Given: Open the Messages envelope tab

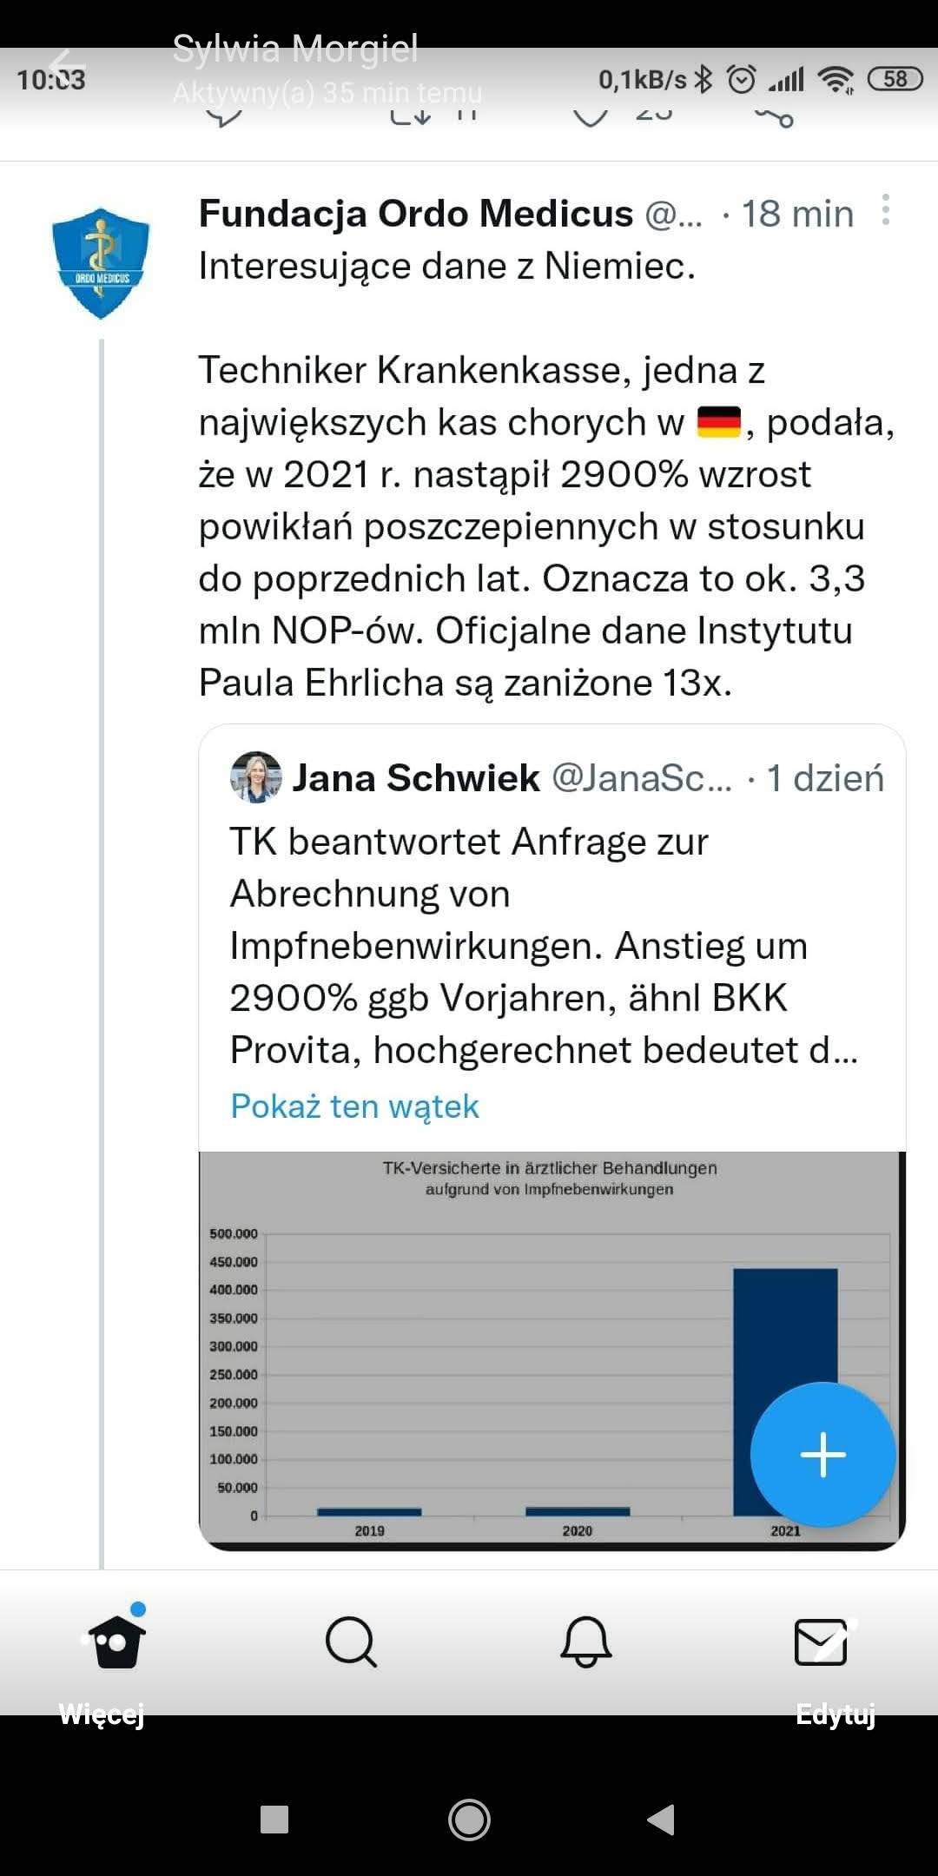Looking at the screenshot, I should click(x=821, y=1641).
